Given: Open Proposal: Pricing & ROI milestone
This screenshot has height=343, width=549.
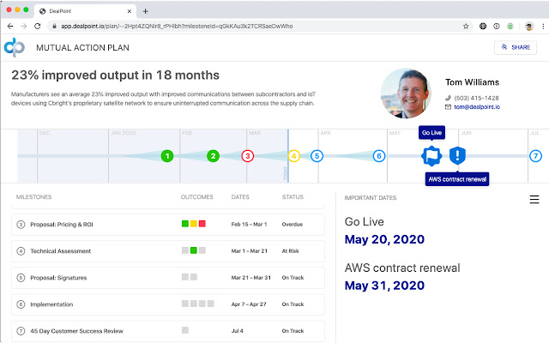Looking at the screenshot, I should (168, 225).
